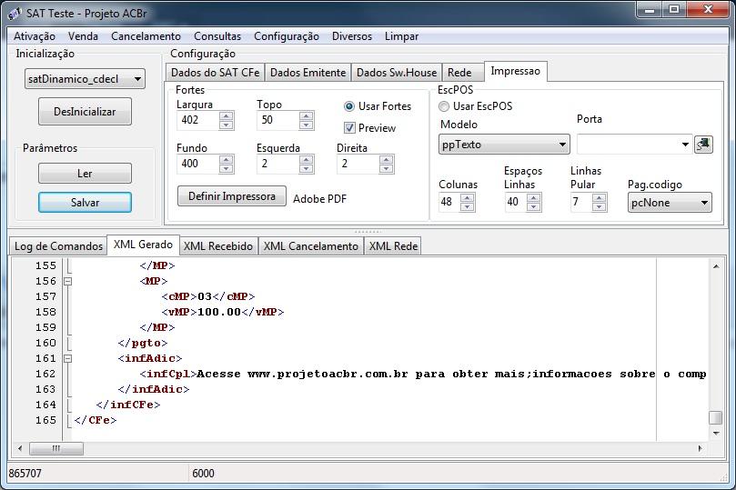Open the Cancelamento menu
The image size is (736, 490).
(x=146, y=36)
